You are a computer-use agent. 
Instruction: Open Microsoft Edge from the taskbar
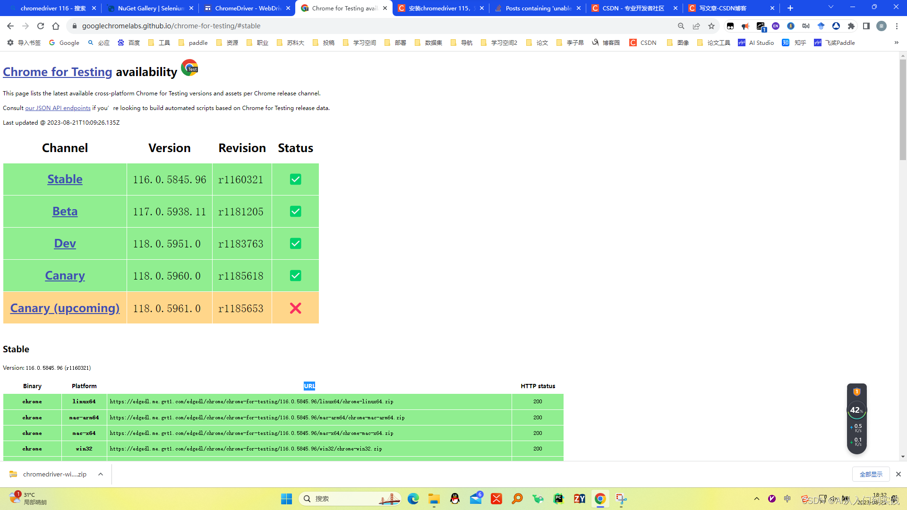point(413,499)
